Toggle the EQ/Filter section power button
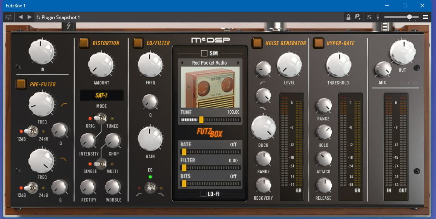This screenshot has width=436, height=219. click(x=137, y=43)
